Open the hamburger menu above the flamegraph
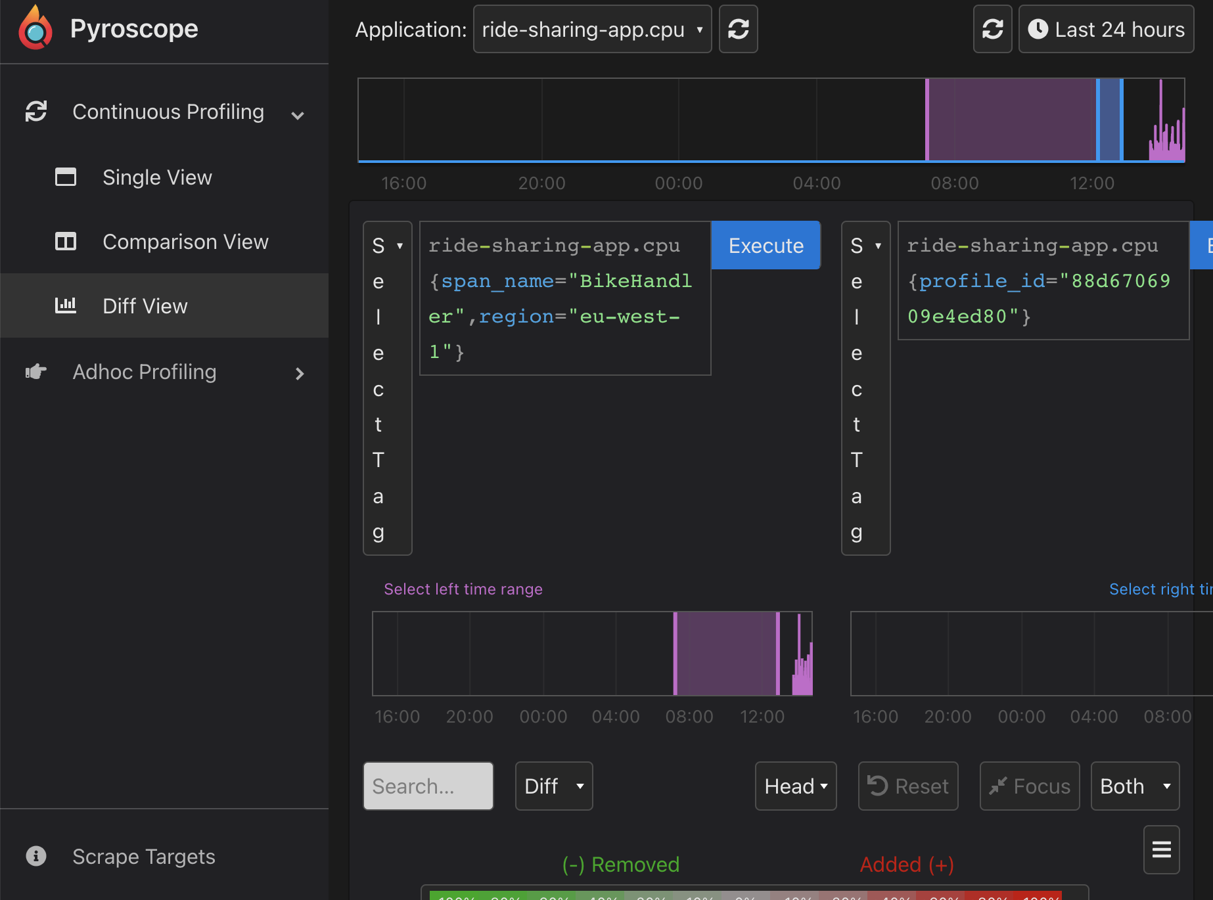The image size is (1213, 900). pyautogui.click(x=1161, y=849)
